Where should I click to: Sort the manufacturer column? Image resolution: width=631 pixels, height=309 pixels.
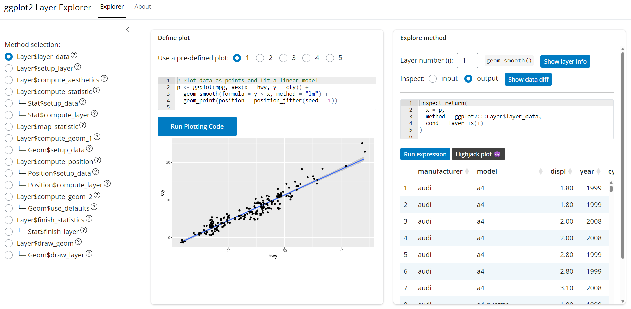pos(468,171)
